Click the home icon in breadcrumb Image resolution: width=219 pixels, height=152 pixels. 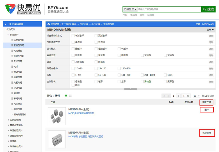point(48,24)
